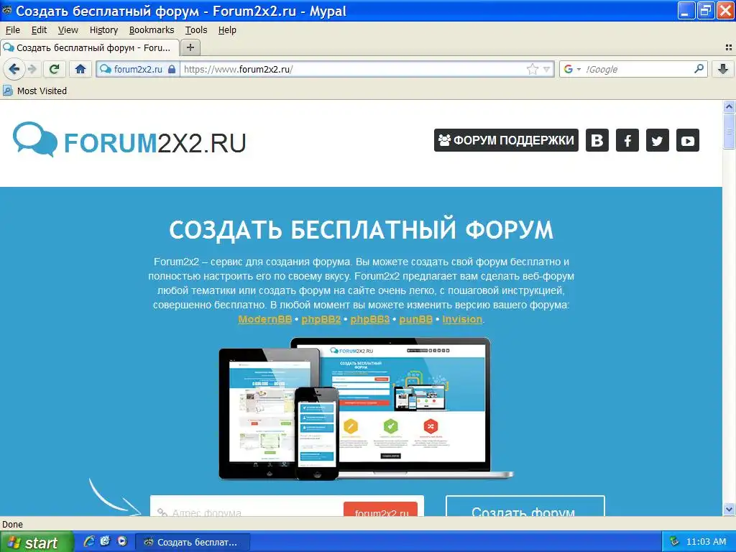736x552 pixels.
Task: Open the Facebook social icon
Action: pyautogui.click(x=627, y=140)
